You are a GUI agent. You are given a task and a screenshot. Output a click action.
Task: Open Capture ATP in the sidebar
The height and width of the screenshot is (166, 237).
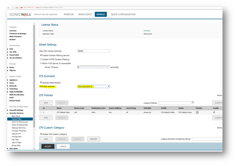pyautogui.click(x=16, y=134)
